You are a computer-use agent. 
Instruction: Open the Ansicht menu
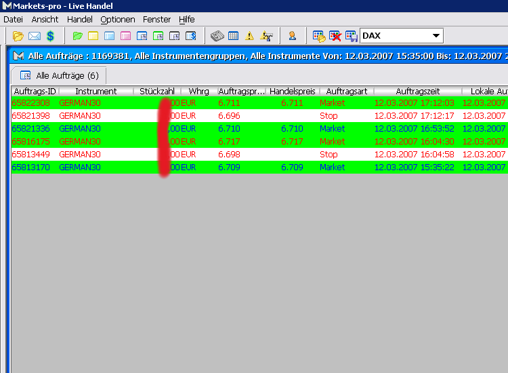pyautogui.click(x=45, y=20)
